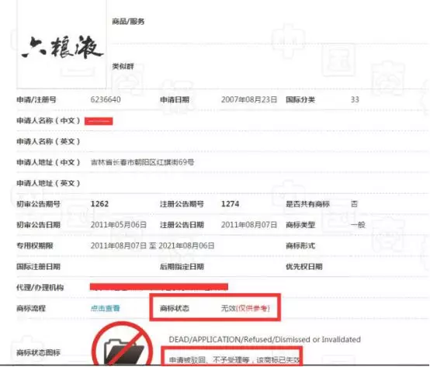Click the 六粮液 trademark calligraphy image
Screen dimensions: 430x367
tap(63, 47)
